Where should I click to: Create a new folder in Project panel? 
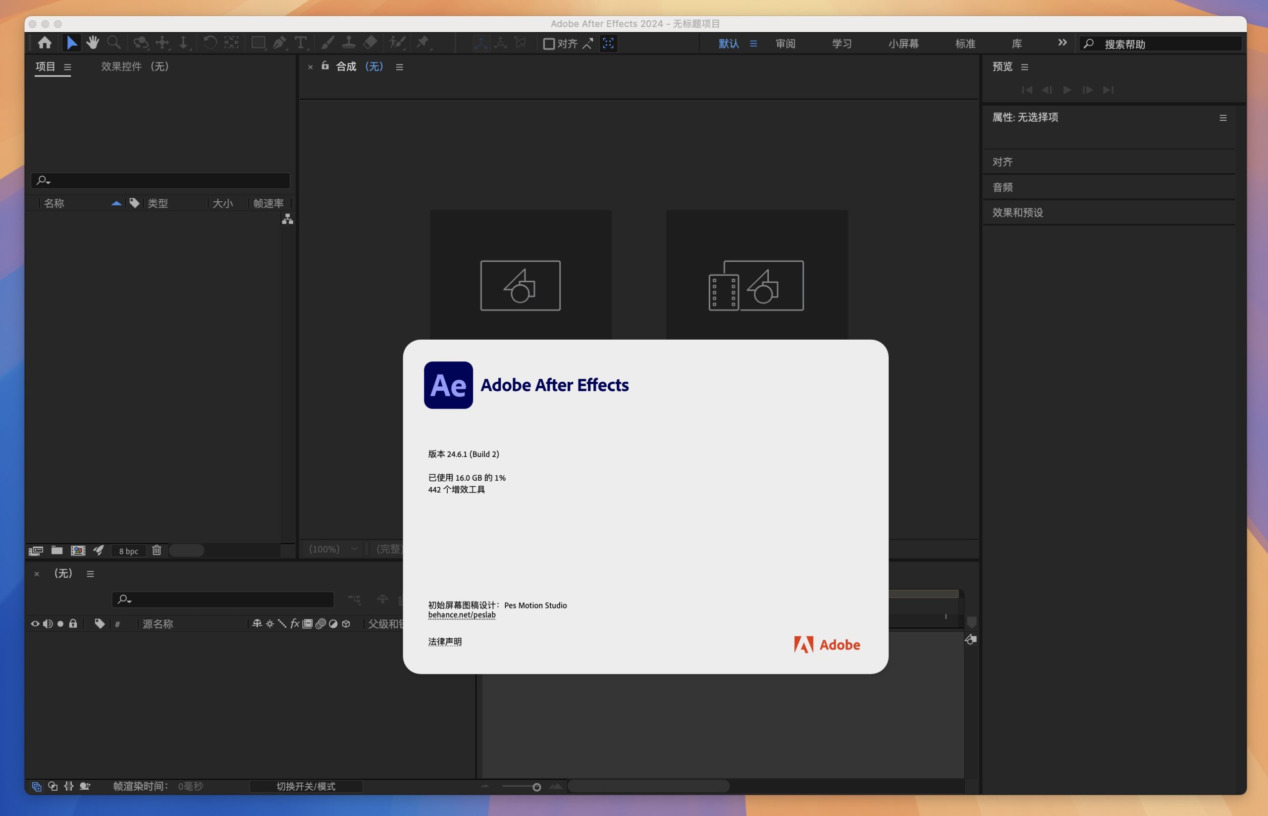pos(56,551)
